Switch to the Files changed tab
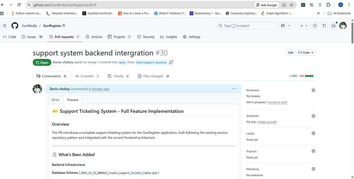The image size is (354, 179). pos(154,76)
